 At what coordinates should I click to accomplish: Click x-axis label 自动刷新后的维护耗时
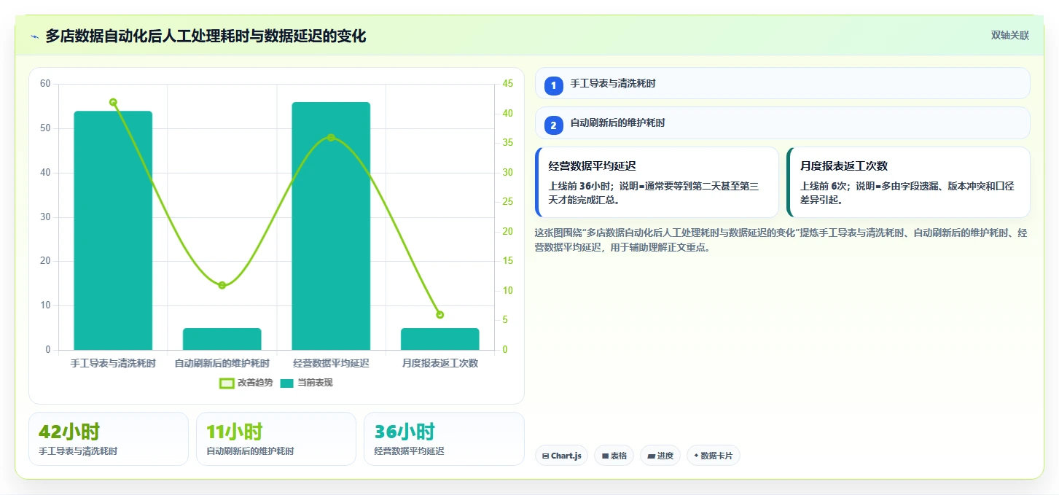tap(222, 363)
